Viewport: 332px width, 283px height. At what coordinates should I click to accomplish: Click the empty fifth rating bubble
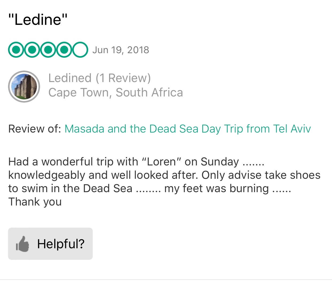[x=80, y=50]
